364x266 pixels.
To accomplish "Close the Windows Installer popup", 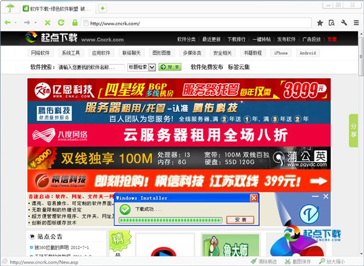I will [254, 198].
